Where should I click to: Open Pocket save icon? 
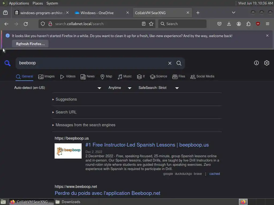click(x=219, y=24)
